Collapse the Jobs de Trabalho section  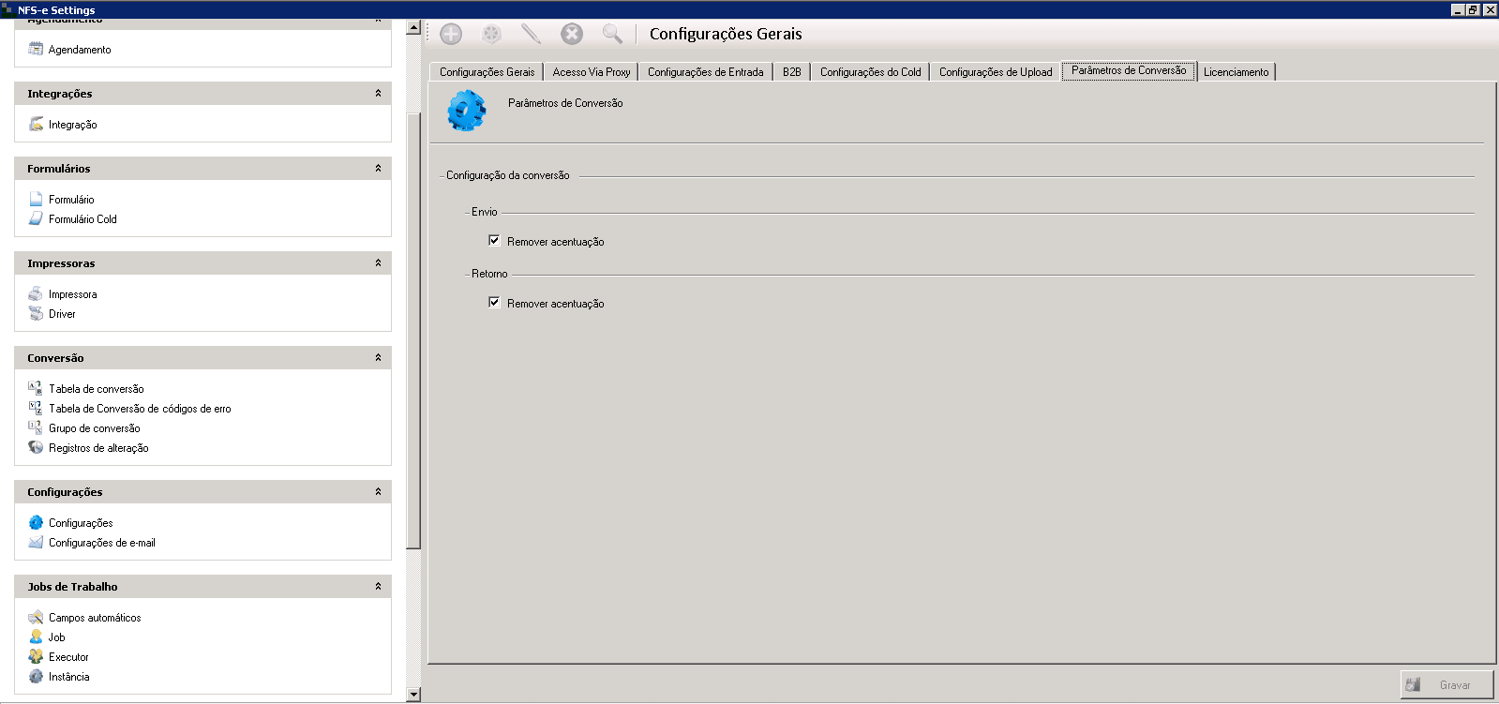378,587
